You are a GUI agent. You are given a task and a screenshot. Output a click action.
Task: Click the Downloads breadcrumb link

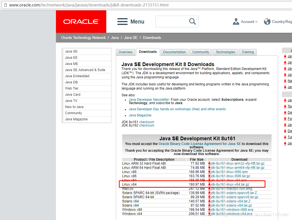click(x=152, y=38)
